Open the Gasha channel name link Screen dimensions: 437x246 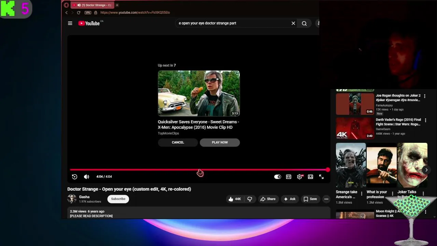84,197
